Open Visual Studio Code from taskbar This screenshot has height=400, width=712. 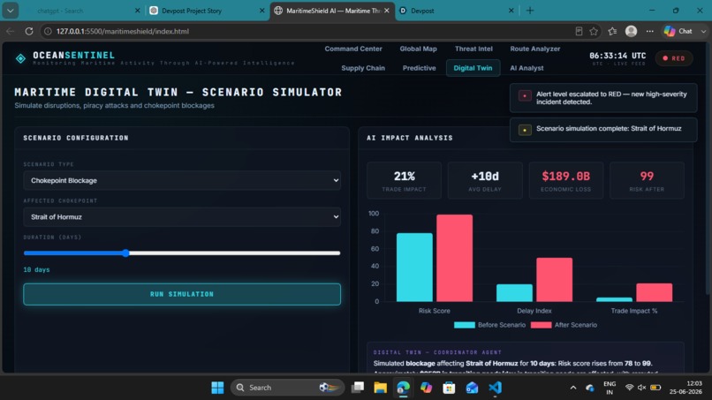pyautogui.click(x=495, y=388)
